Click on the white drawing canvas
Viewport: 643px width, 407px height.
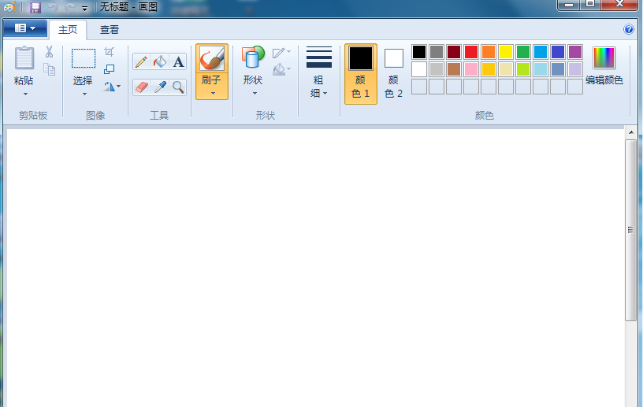[x=315, y=268]
